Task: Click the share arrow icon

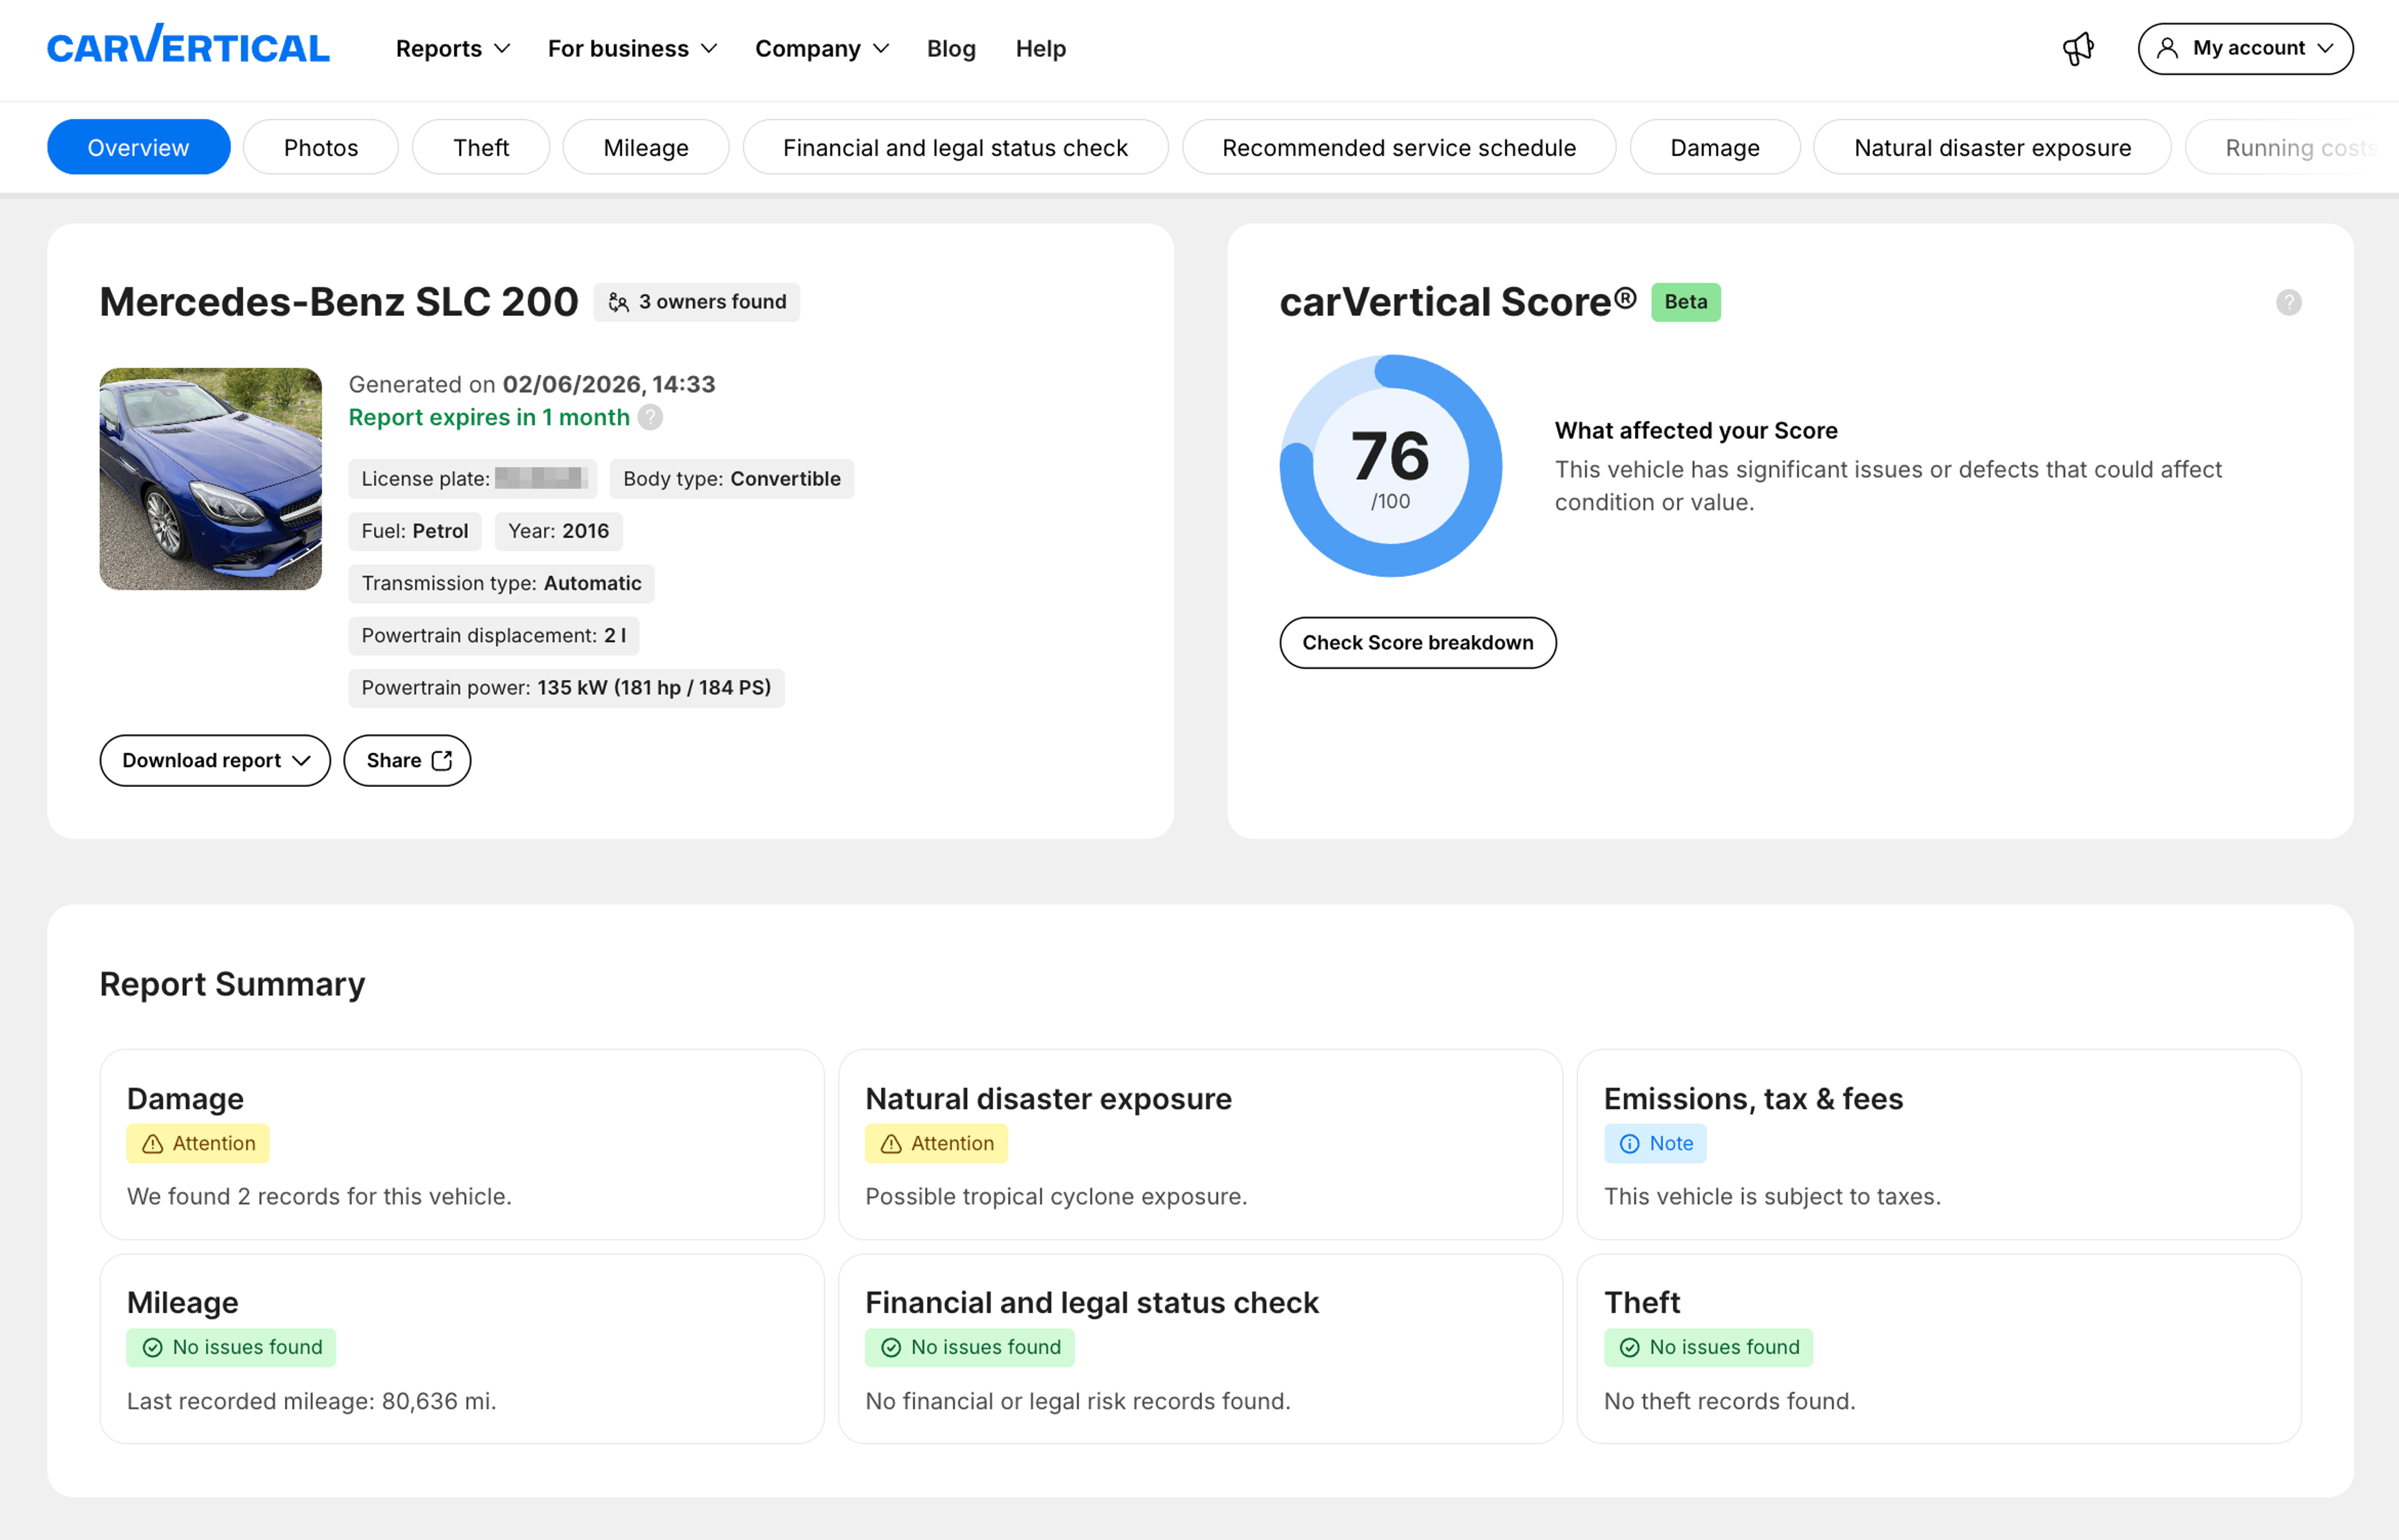Action: click(x=442, y=760)
